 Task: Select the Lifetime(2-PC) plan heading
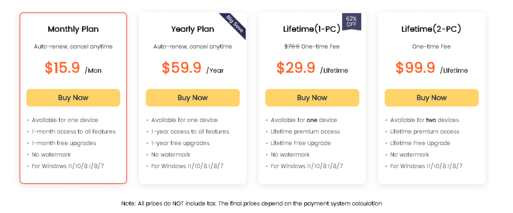pyautogui.click(x=431, y=29)
